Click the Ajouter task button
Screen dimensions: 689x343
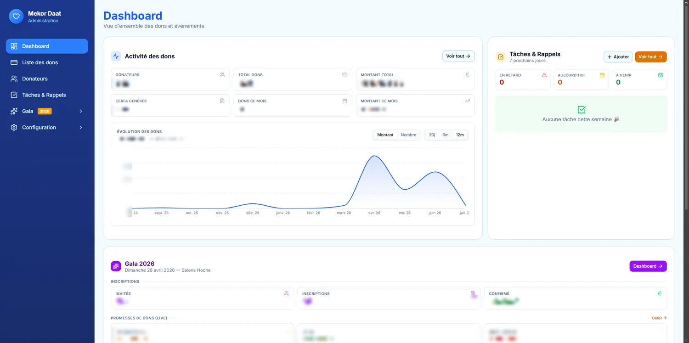[618, 57]
